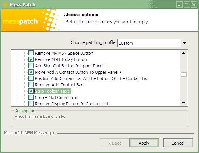Screen dimensions: 199x153
Task: Select Remove Add Contact Bar label
Action: coord(59,85)
